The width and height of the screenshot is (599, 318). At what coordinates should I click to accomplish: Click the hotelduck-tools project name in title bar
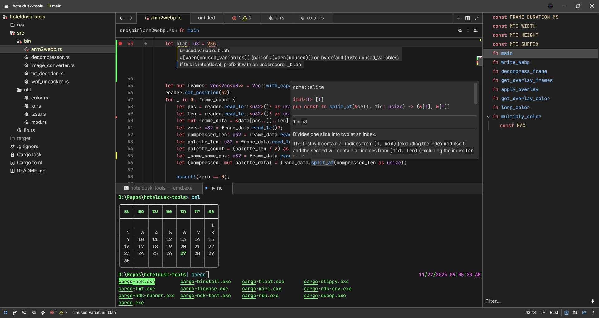[x=28, y=6]
